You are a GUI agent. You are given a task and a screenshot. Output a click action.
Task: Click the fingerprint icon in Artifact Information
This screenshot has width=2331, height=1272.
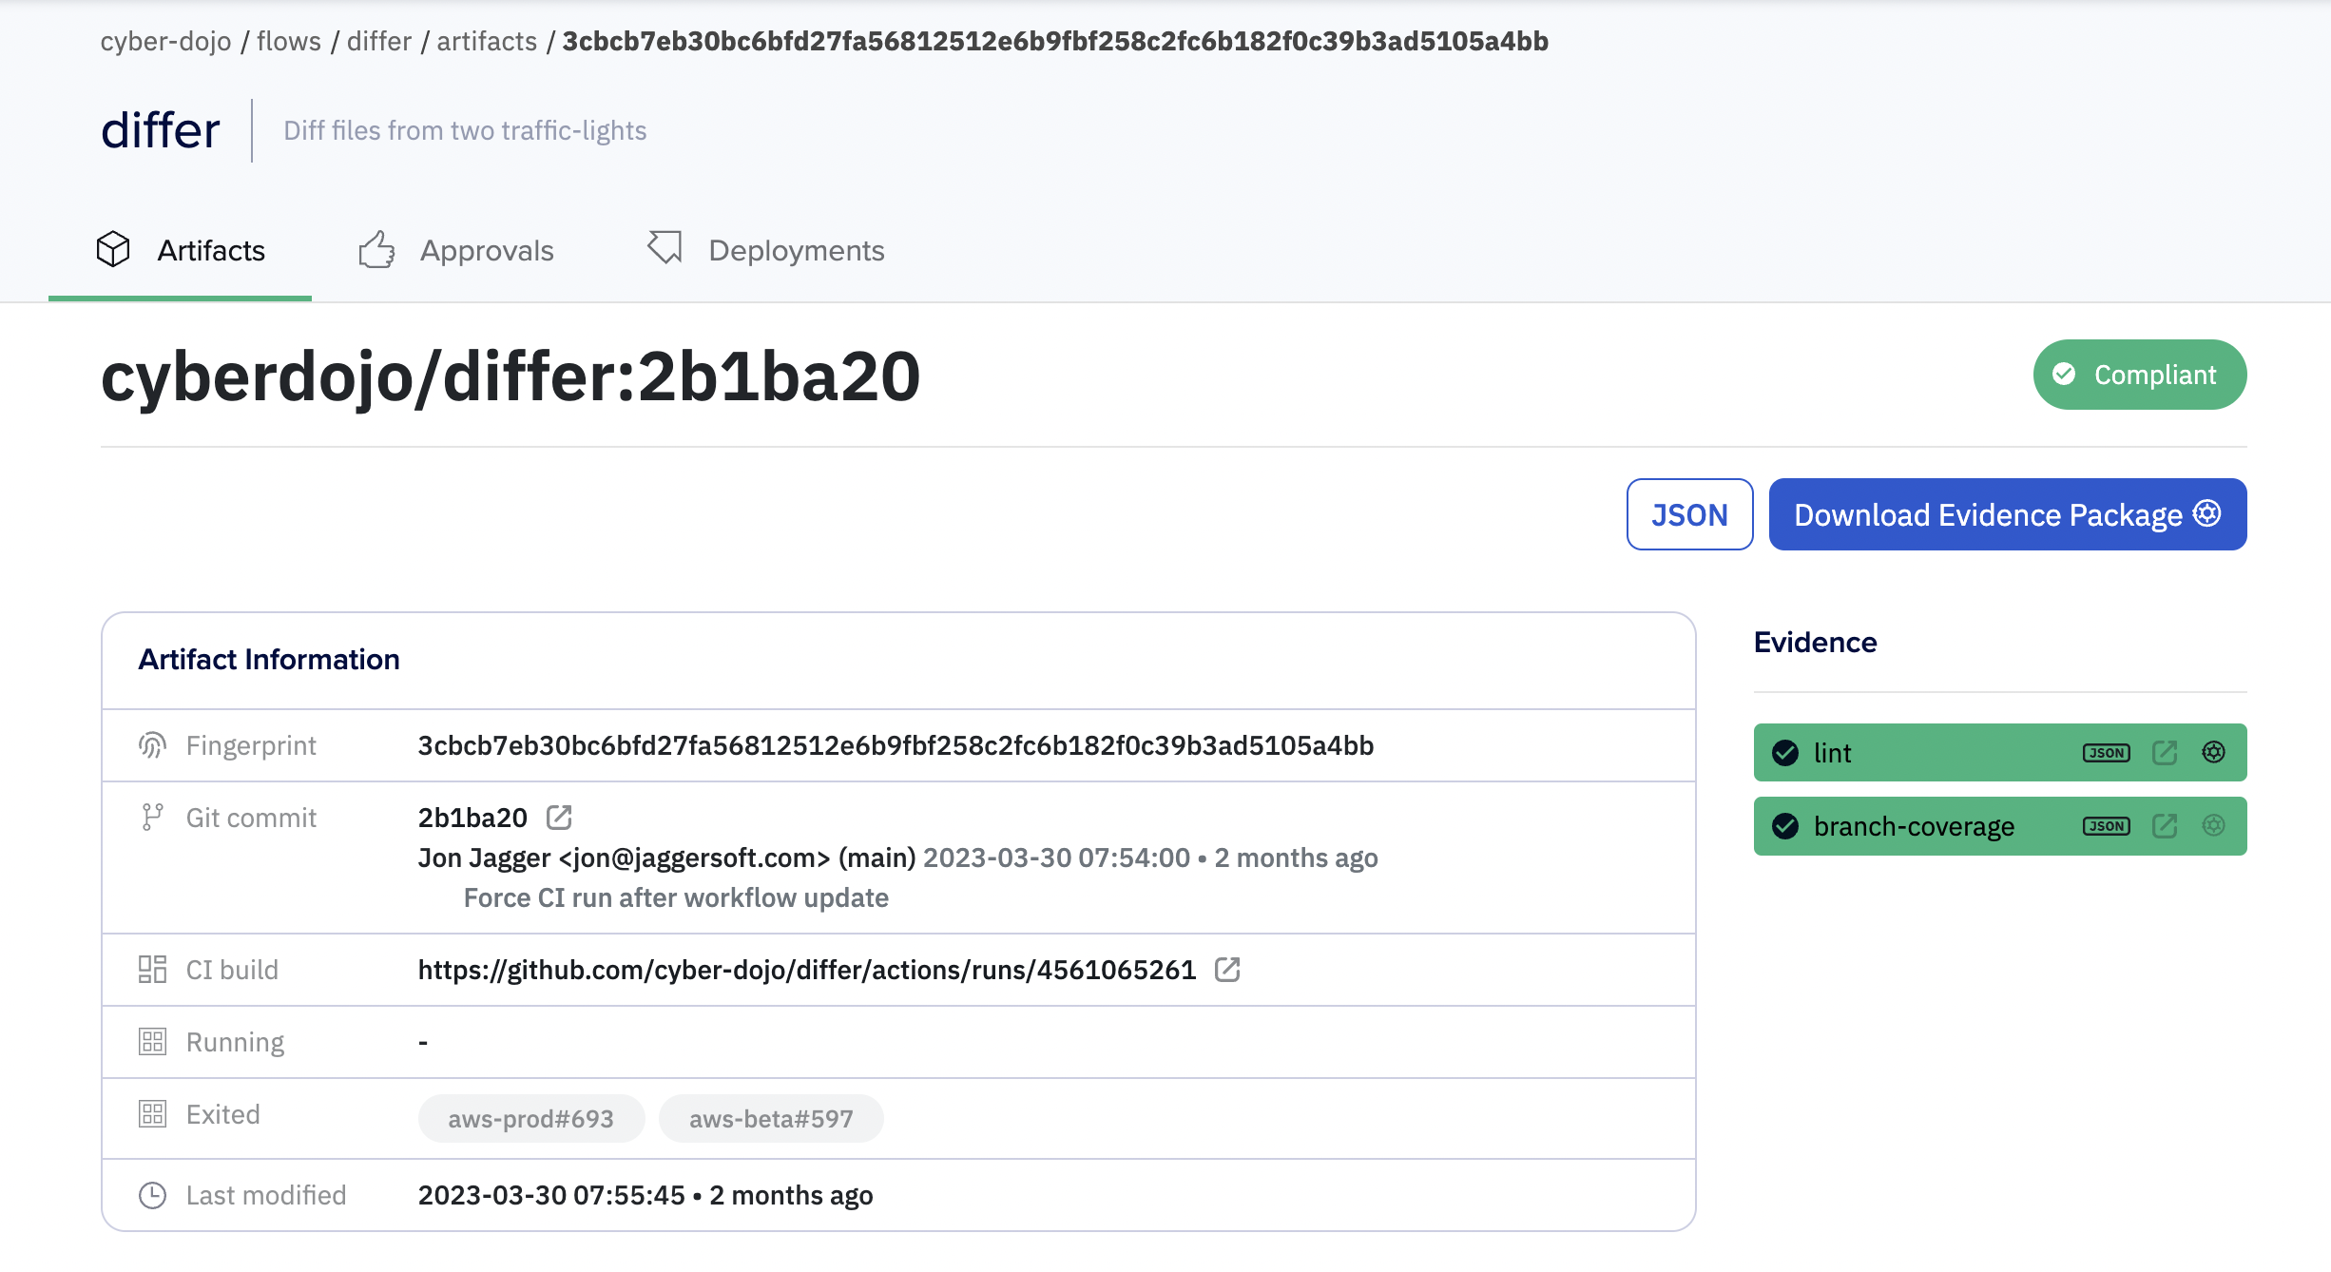[x=150, y=744]
